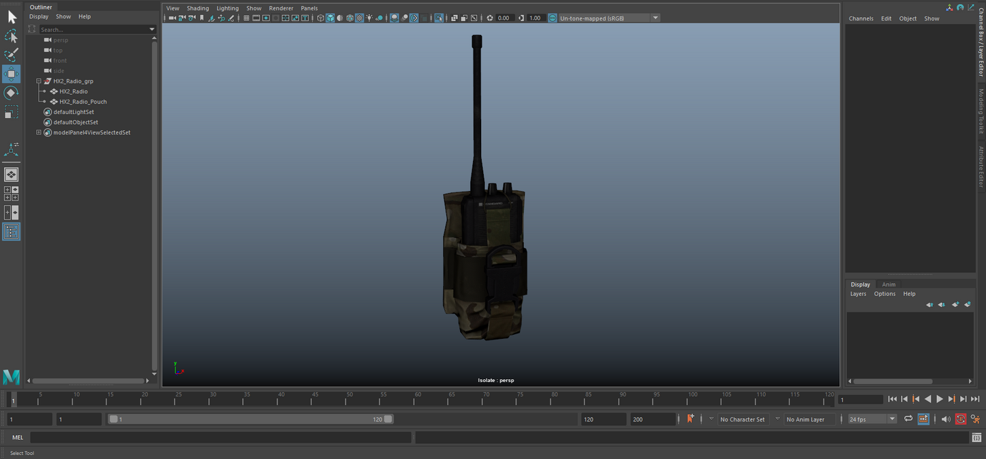This screenshot has height=459, width=986.
Task: Switch to the Anim tab in Layer Editor
Action: (888, 284)
